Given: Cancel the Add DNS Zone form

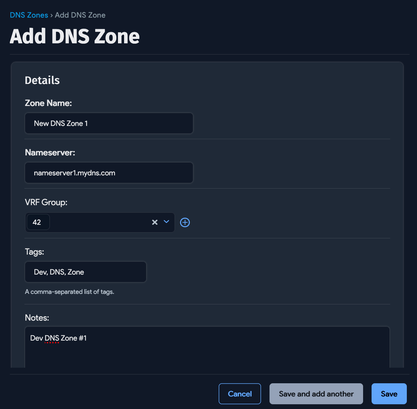Looking at the screenshot, I should coord(240,394).
